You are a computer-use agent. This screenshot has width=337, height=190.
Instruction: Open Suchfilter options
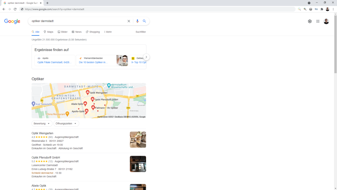(x=141, y=32)
